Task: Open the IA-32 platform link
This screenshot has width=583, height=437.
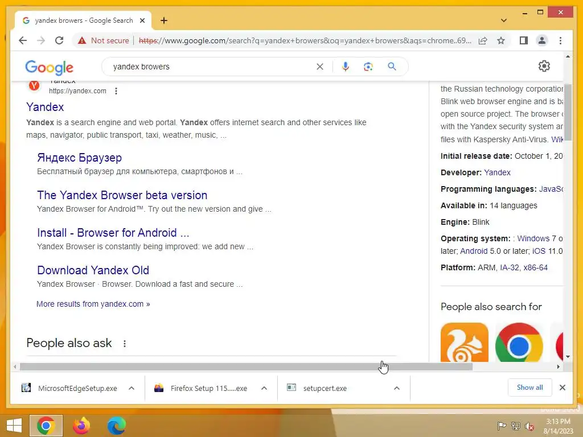Action: tap(510, 267)
